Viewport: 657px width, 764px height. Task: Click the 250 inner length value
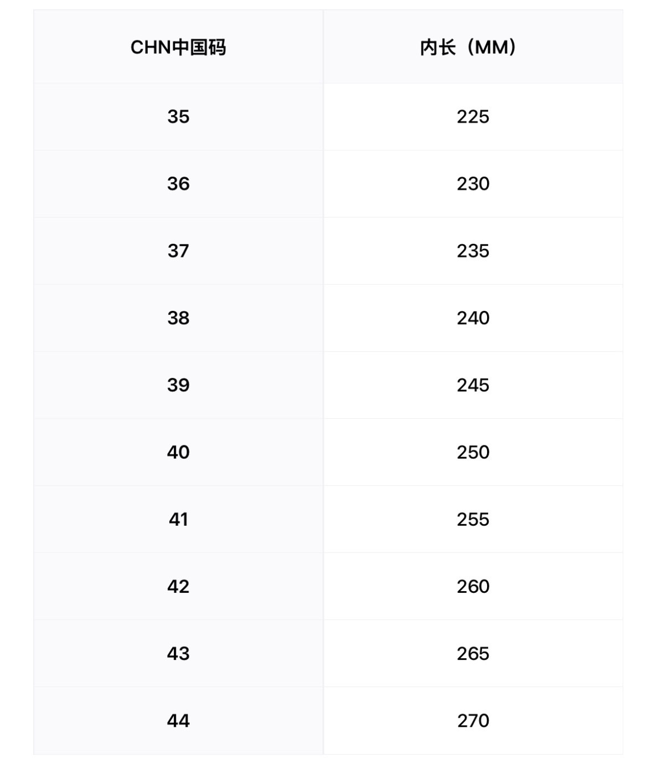pyautogui.click(x=473, y=452)
